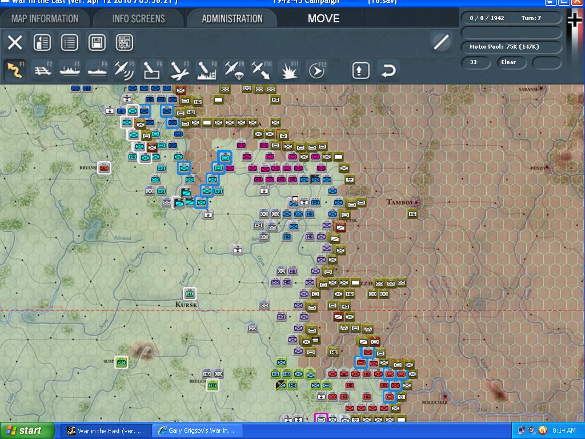Click the 8 / 8 / 1942 Turn 7 date field
This screenshot has height=439, width=585.
click(511, 18)
